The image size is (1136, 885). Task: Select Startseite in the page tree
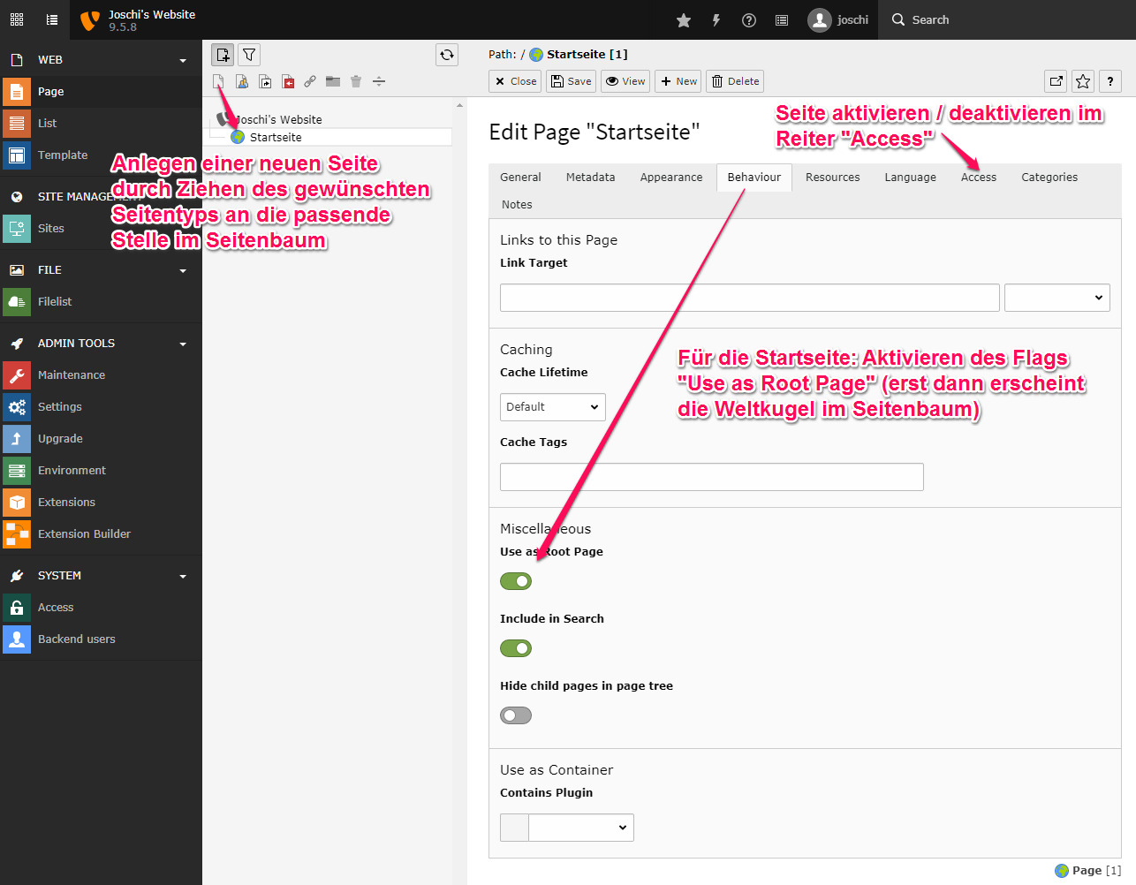pos(276,138)
